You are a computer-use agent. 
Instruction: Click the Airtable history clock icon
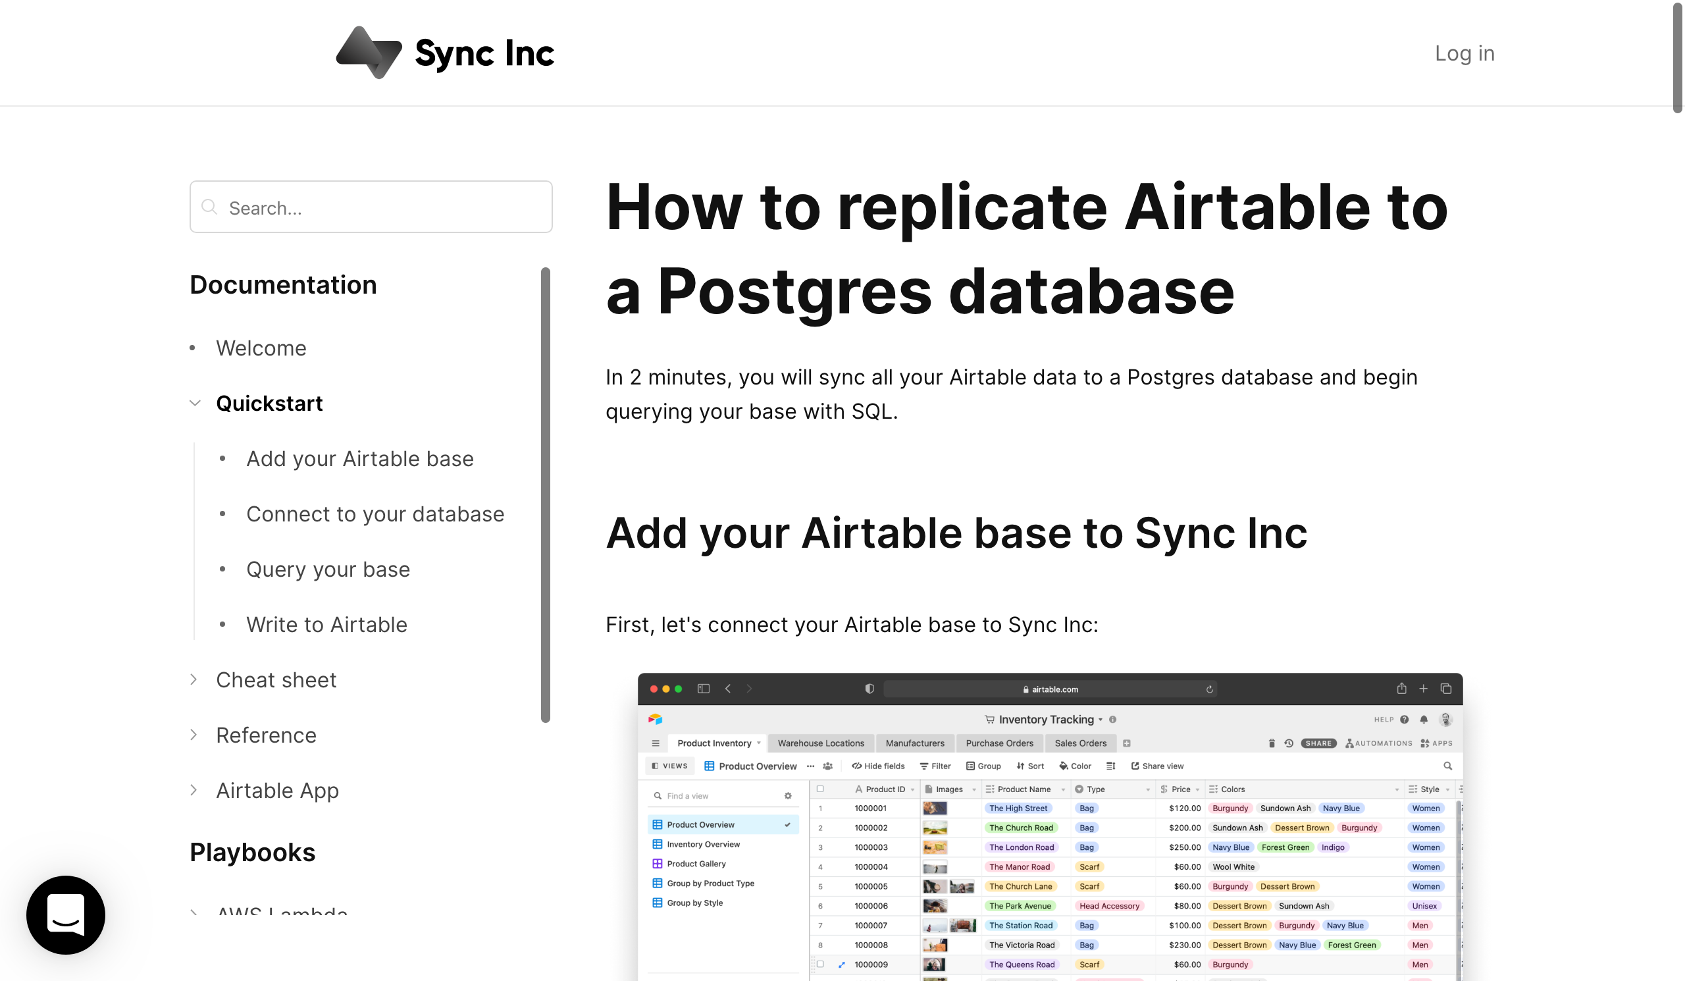pos(1289,743)
